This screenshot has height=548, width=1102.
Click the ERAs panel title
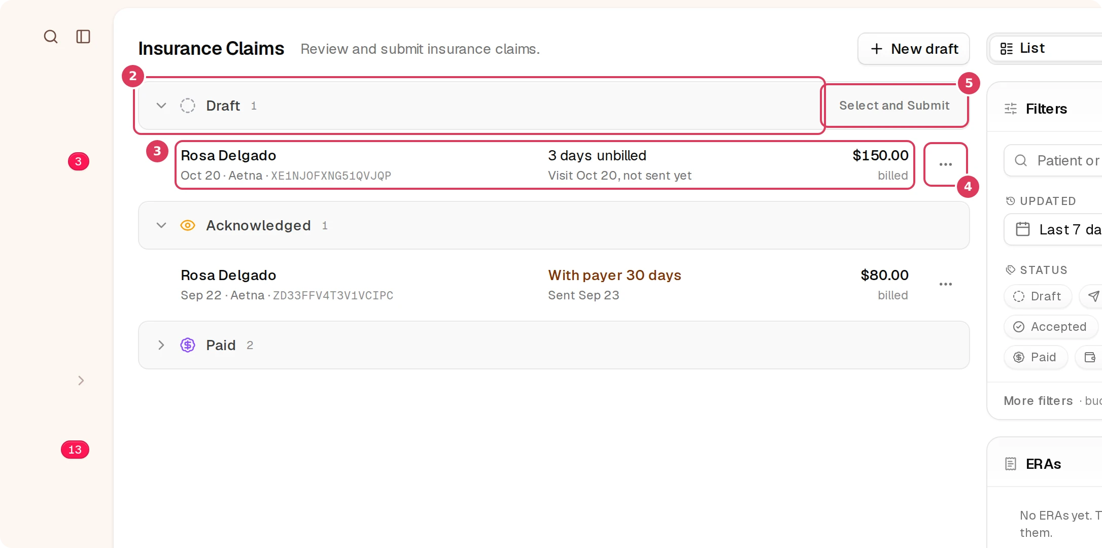[x=1043, y=464]
